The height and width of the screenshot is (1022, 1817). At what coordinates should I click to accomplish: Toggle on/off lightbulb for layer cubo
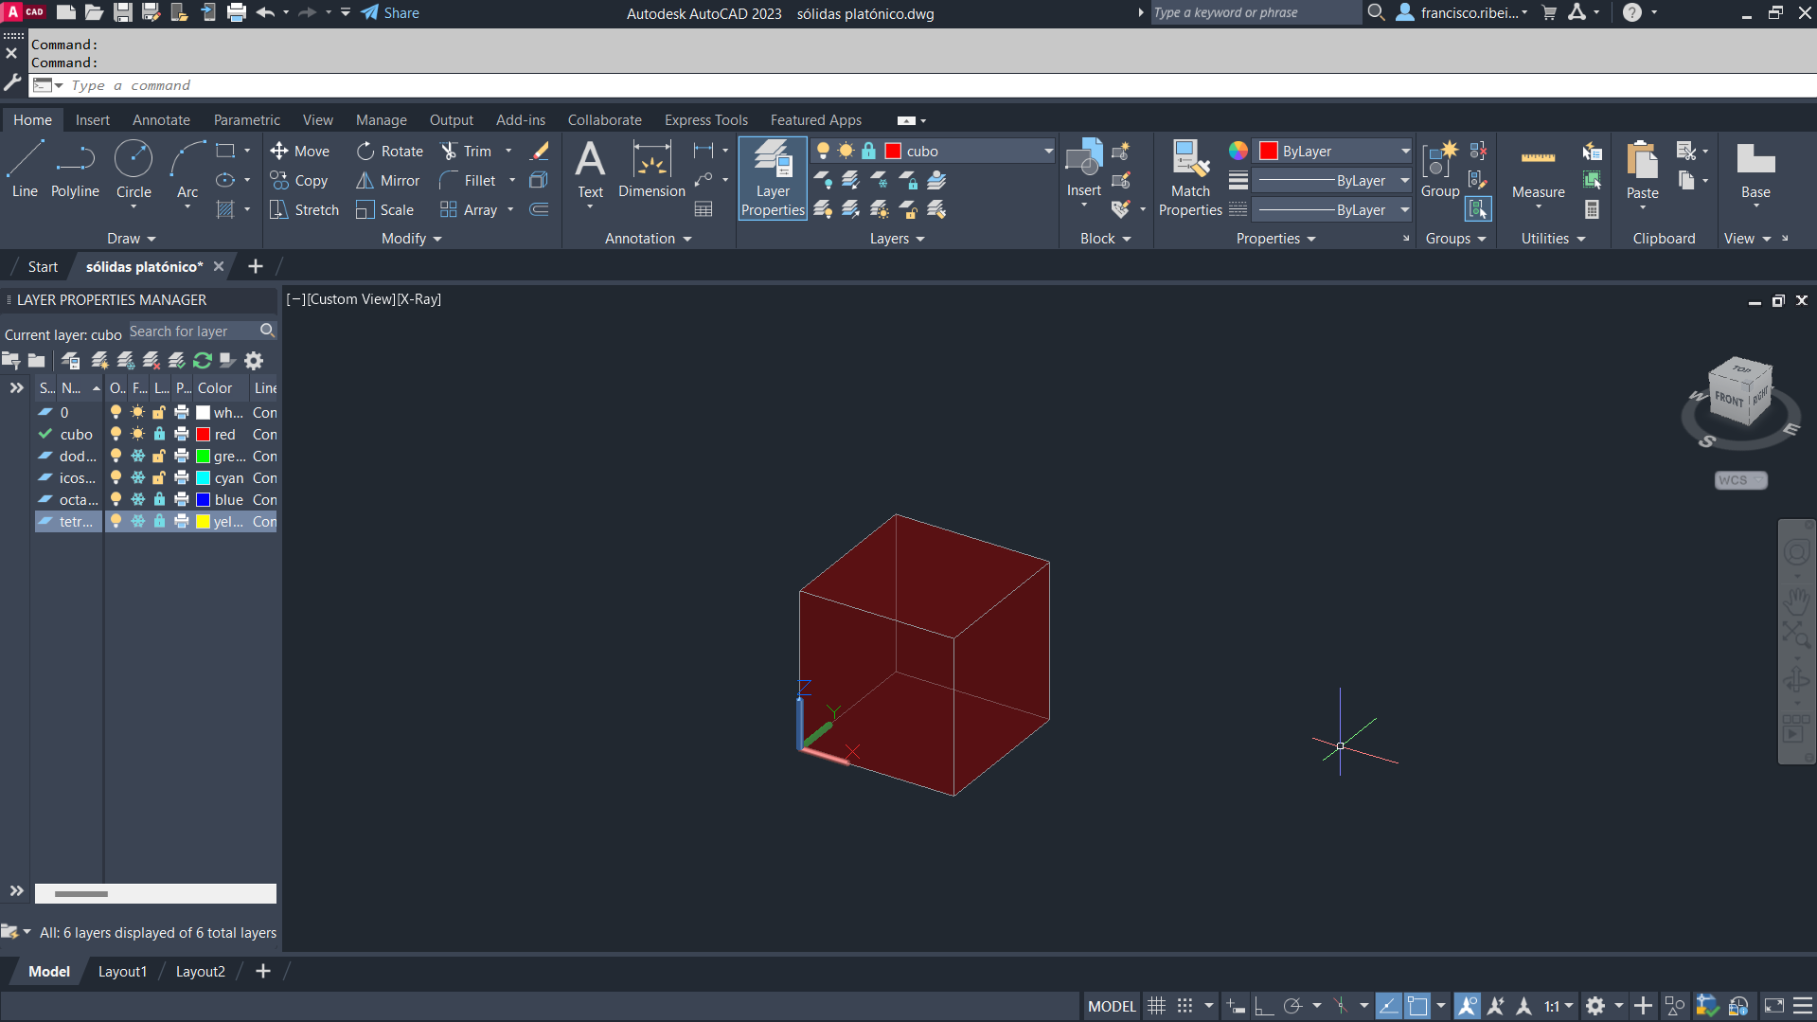coord(116,435)
